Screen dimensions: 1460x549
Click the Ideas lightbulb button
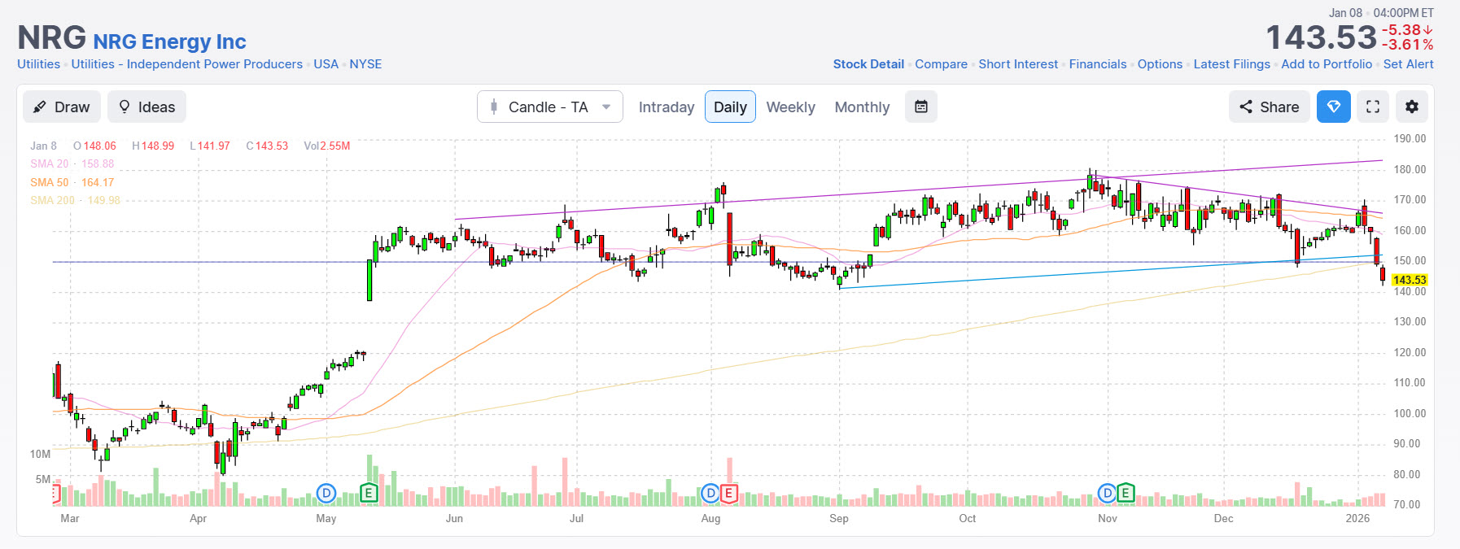point(146,107)
